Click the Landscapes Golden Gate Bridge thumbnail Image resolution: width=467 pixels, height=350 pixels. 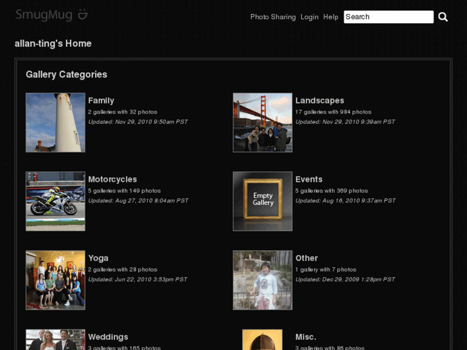pos(262,123)
